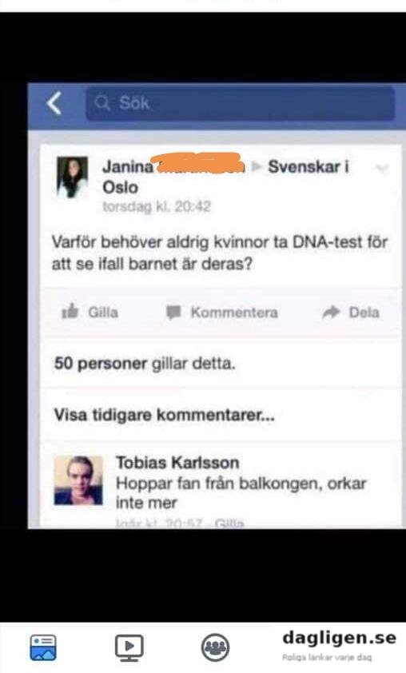The height and width of the screenshot is (673, 406).
Task: Click the Kommentera speech bubble icon
Action: click(x=173, y=312)
